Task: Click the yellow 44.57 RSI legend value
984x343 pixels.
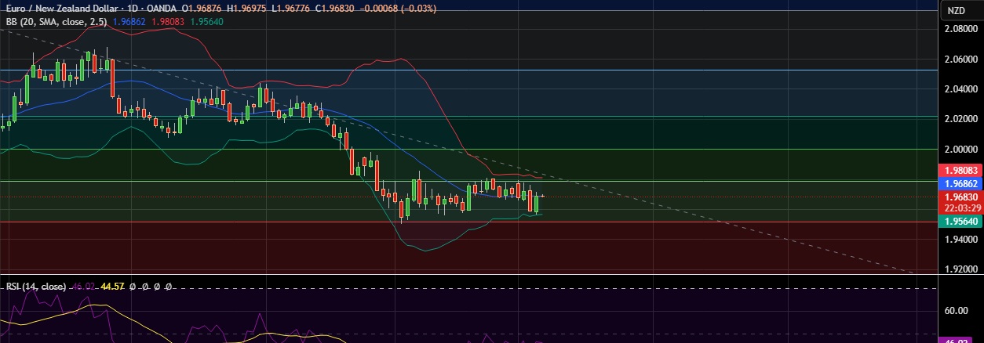Action: point(112,287)
